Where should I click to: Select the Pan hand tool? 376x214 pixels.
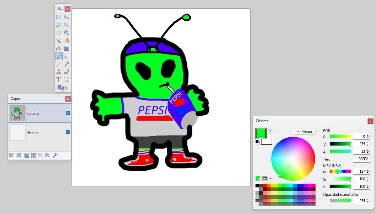point(67,41)
